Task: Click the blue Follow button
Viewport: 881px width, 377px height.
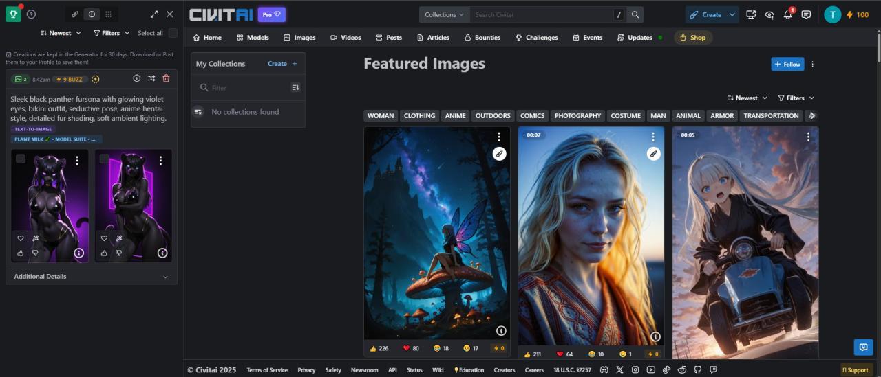Action: coord(787,64)
